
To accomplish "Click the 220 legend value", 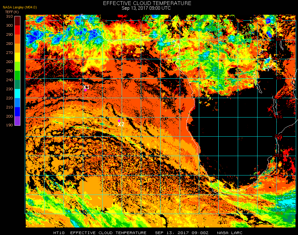I will [x=9, y=98].
